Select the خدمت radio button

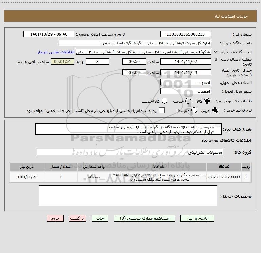188,101
